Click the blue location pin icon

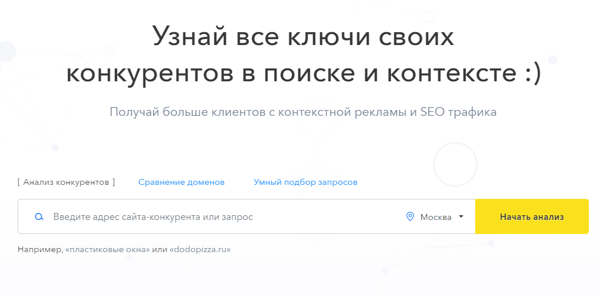click(x=410, y=217)
